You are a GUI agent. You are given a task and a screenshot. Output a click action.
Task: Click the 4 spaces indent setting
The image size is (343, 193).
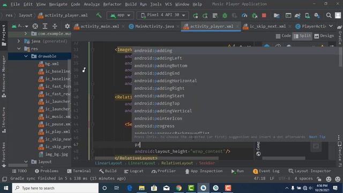tap(303, 179)
